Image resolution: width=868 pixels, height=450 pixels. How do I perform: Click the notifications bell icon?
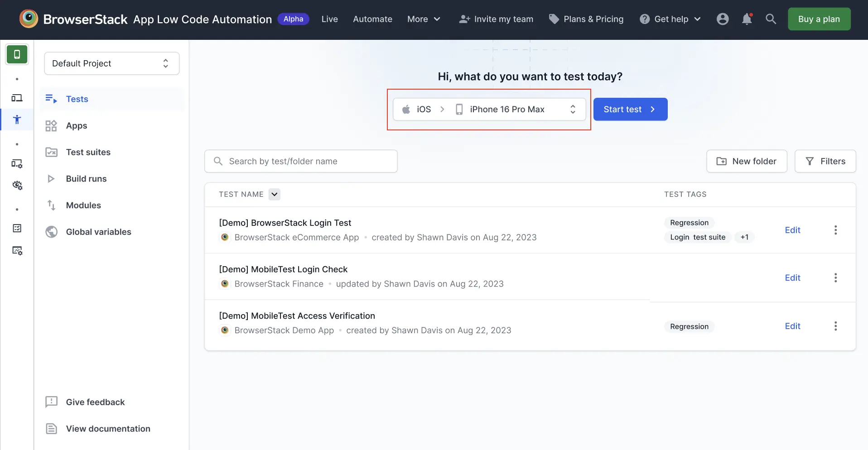(747, 19)
